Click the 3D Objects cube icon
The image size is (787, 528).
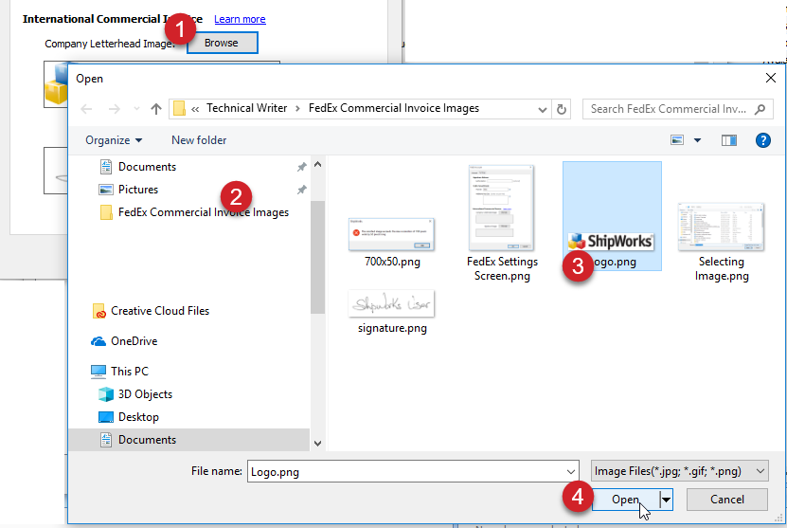(106, 394)
